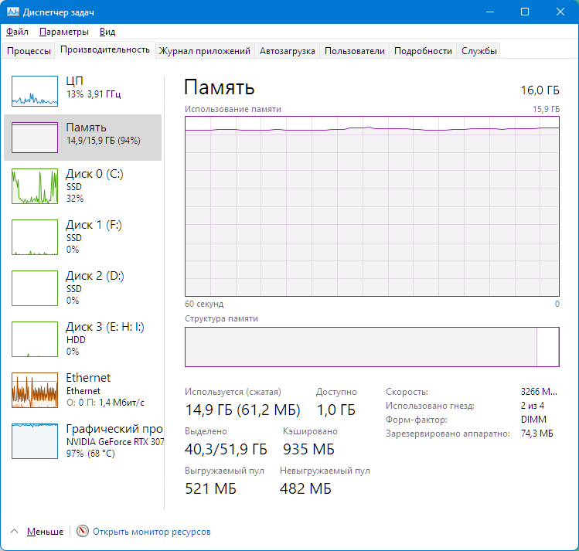The height and width of the screenshot is (551, 579).
Task: Click the Task Manager title bar icon
Action: pos(13,12)
